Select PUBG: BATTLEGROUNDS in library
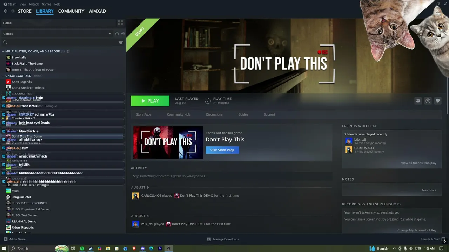 (29, 203)
